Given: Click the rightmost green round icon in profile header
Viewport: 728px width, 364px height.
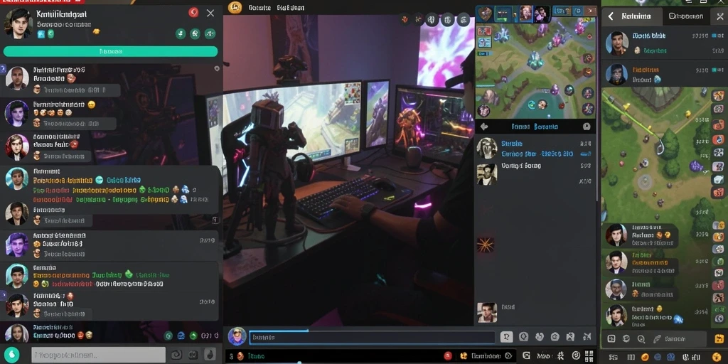Looking at the screenshot, I should 210,33.
